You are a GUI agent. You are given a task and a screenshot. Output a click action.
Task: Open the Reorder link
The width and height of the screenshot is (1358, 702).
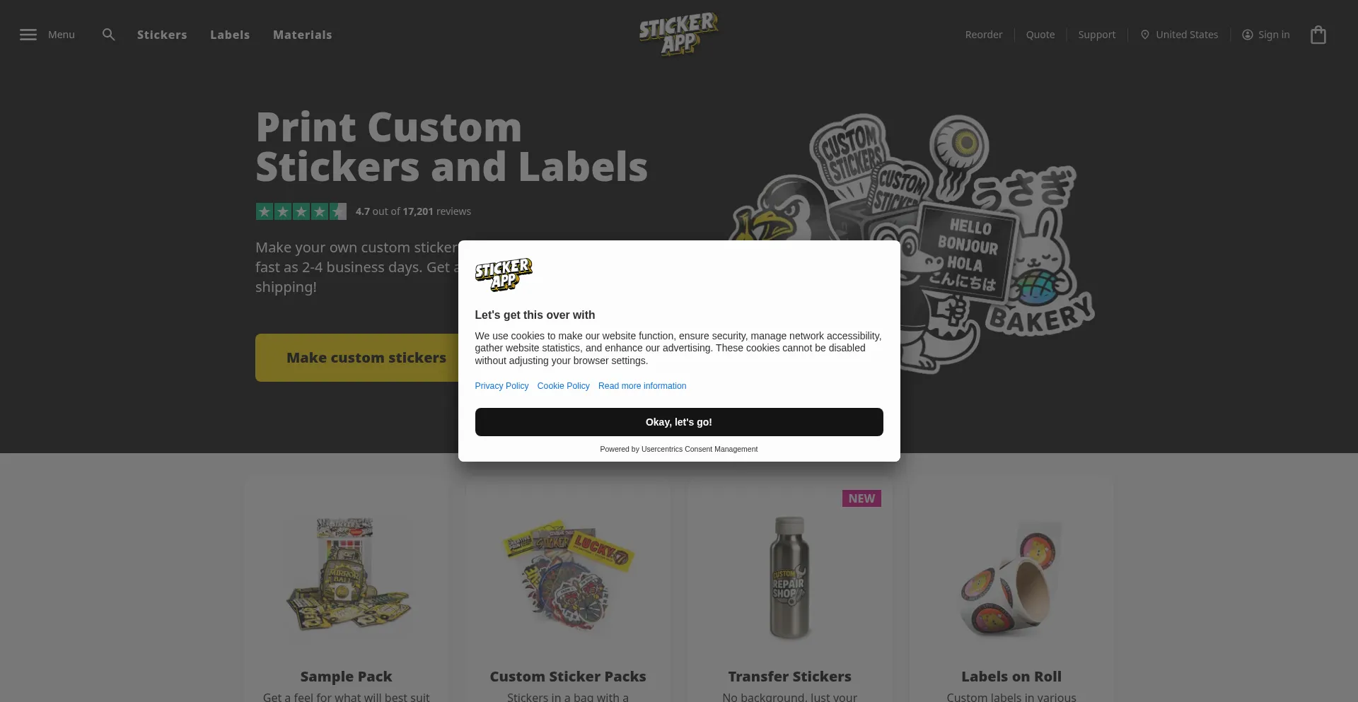[984, 35]
